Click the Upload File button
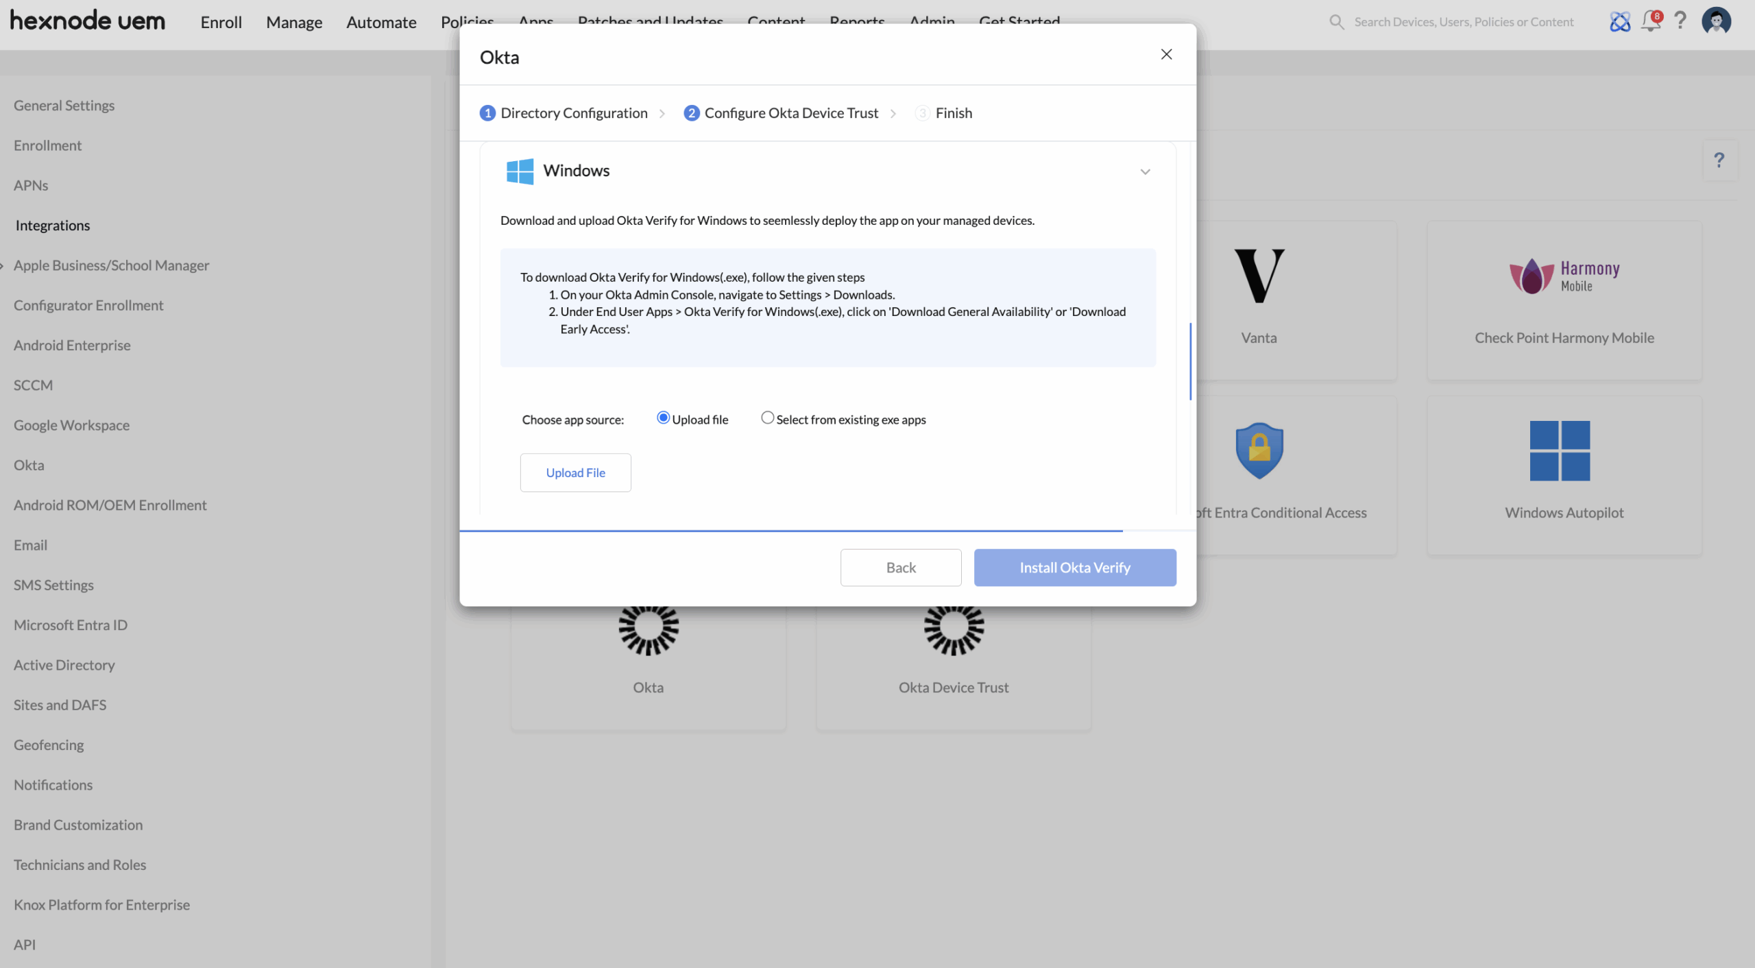1755x968 pixels. click(x=575, y=472)
